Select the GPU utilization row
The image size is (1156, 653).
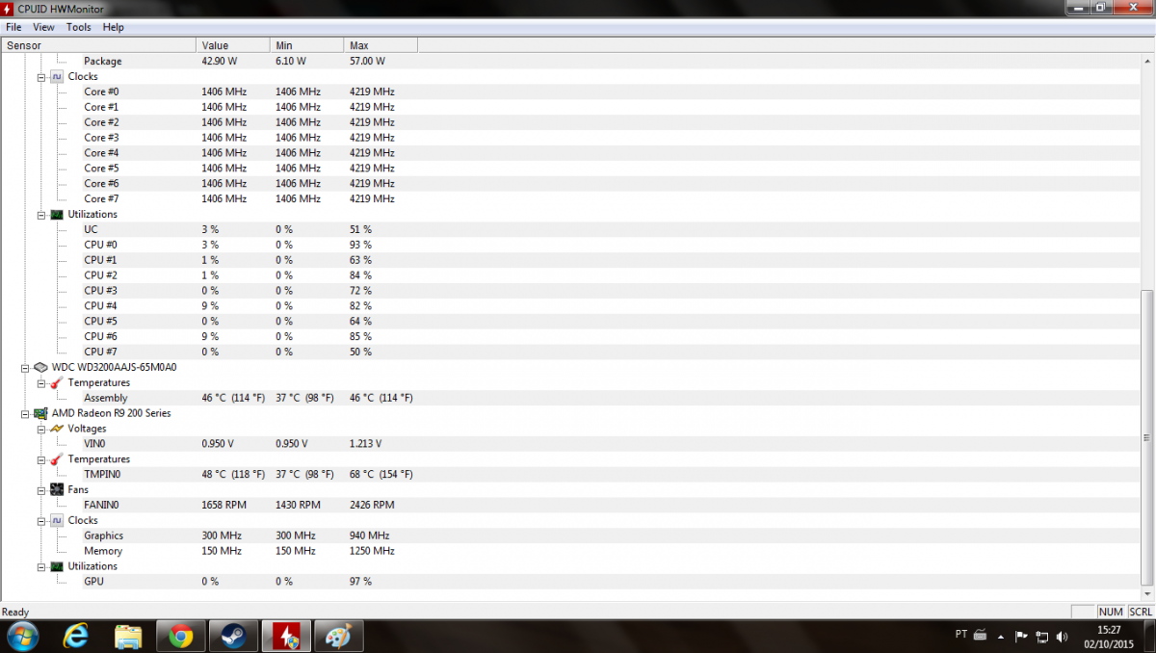pyautogui.click(x=569, y=582)
